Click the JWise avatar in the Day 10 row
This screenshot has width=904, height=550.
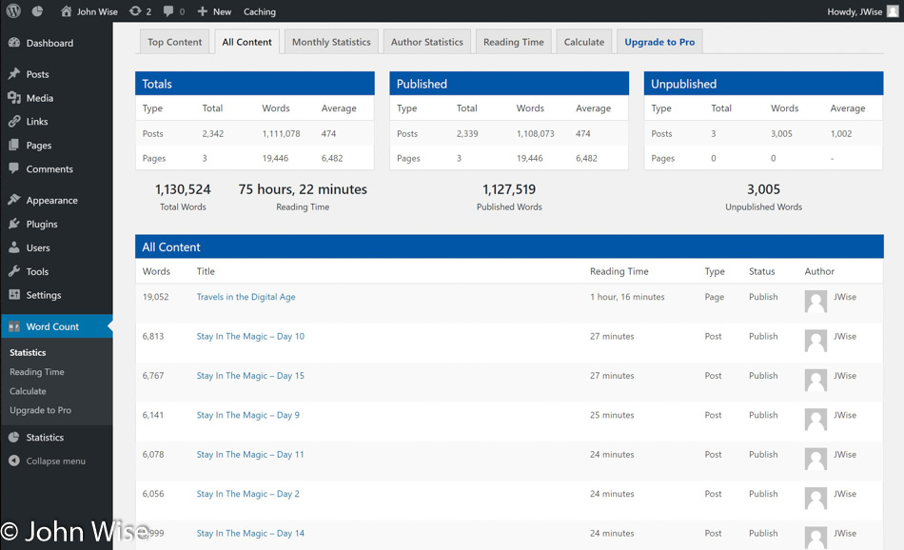click(816, 341)
